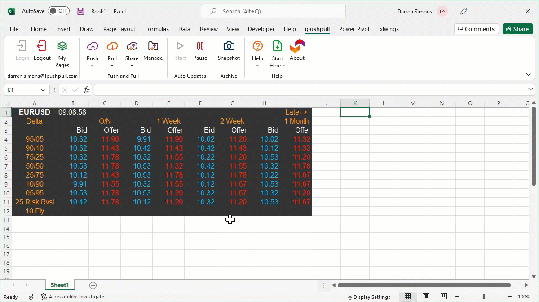Viewport: 539px width, 302px height.
Task: Click the Share cloud icon
Action: [132, 46]
